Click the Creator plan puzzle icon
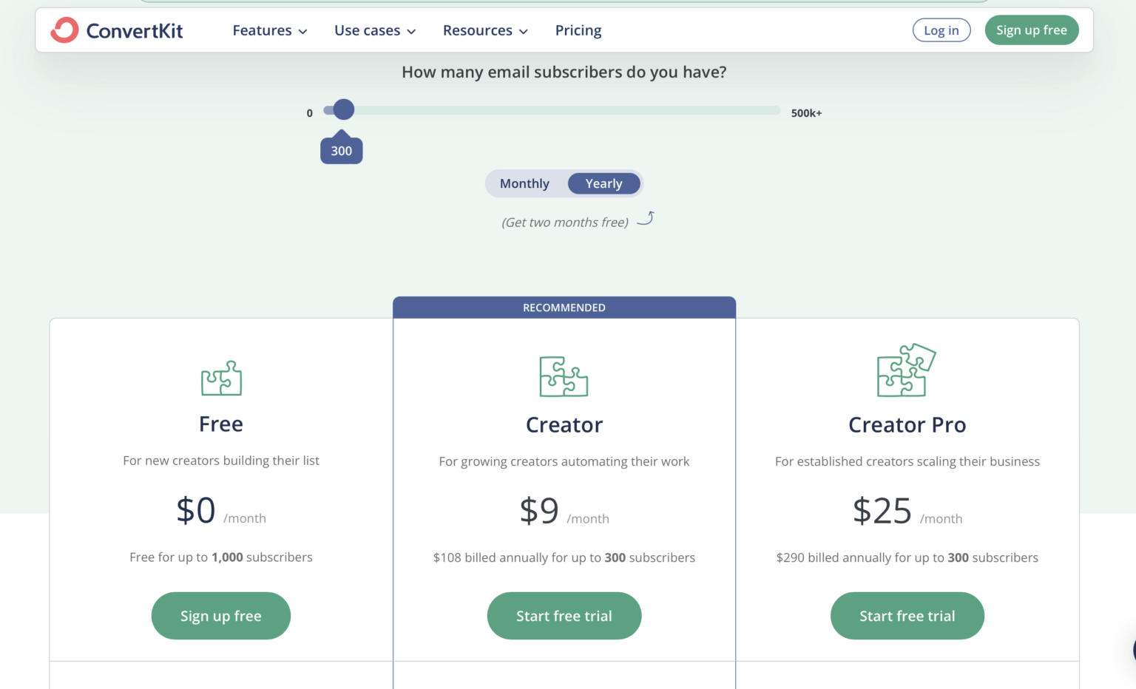Screen dimensions: 1136x689 tap(564, 377)
